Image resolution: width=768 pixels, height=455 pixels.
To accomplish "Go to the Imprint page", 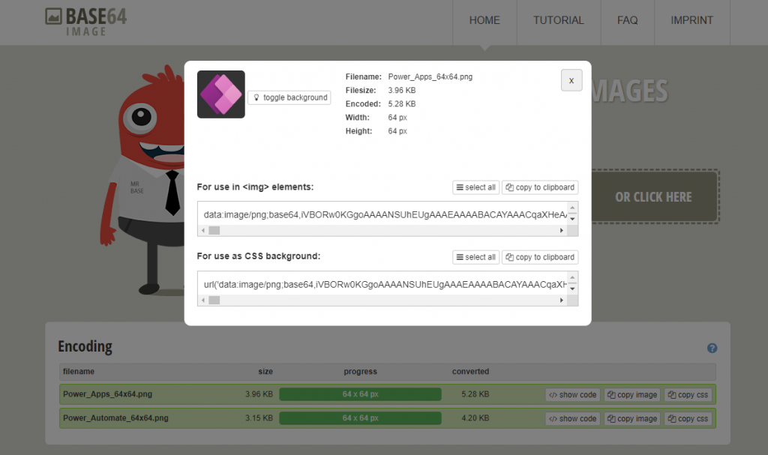I will 691,21.
